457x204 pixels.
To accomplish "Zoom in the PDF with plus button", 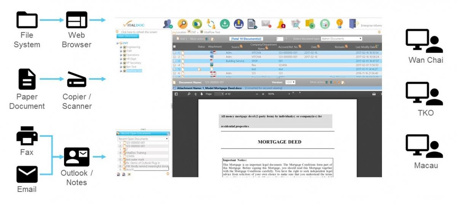I will pyautogui.click(x=263, y=94).
